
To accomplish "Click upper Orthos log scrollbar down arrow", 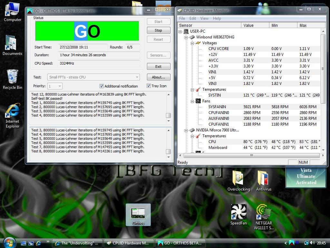I will pyautogui.click(x=168, y=121).
